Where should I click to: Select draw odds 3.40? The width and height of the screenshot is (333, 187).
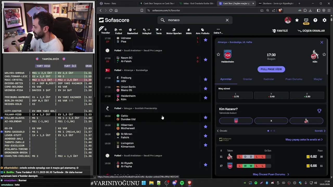click(x=271, y=95)
